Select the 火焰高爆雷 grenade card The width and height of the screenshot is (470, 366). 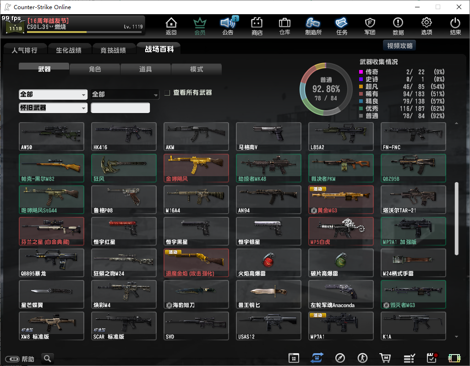(268, 263)
